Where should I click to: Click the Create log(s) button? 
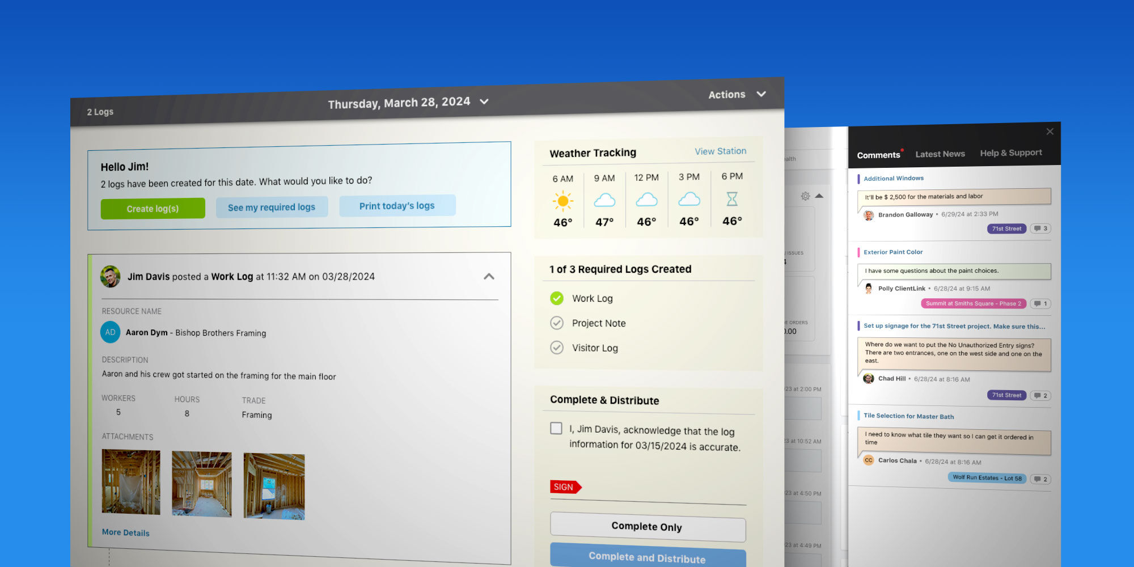pos(153,208)
